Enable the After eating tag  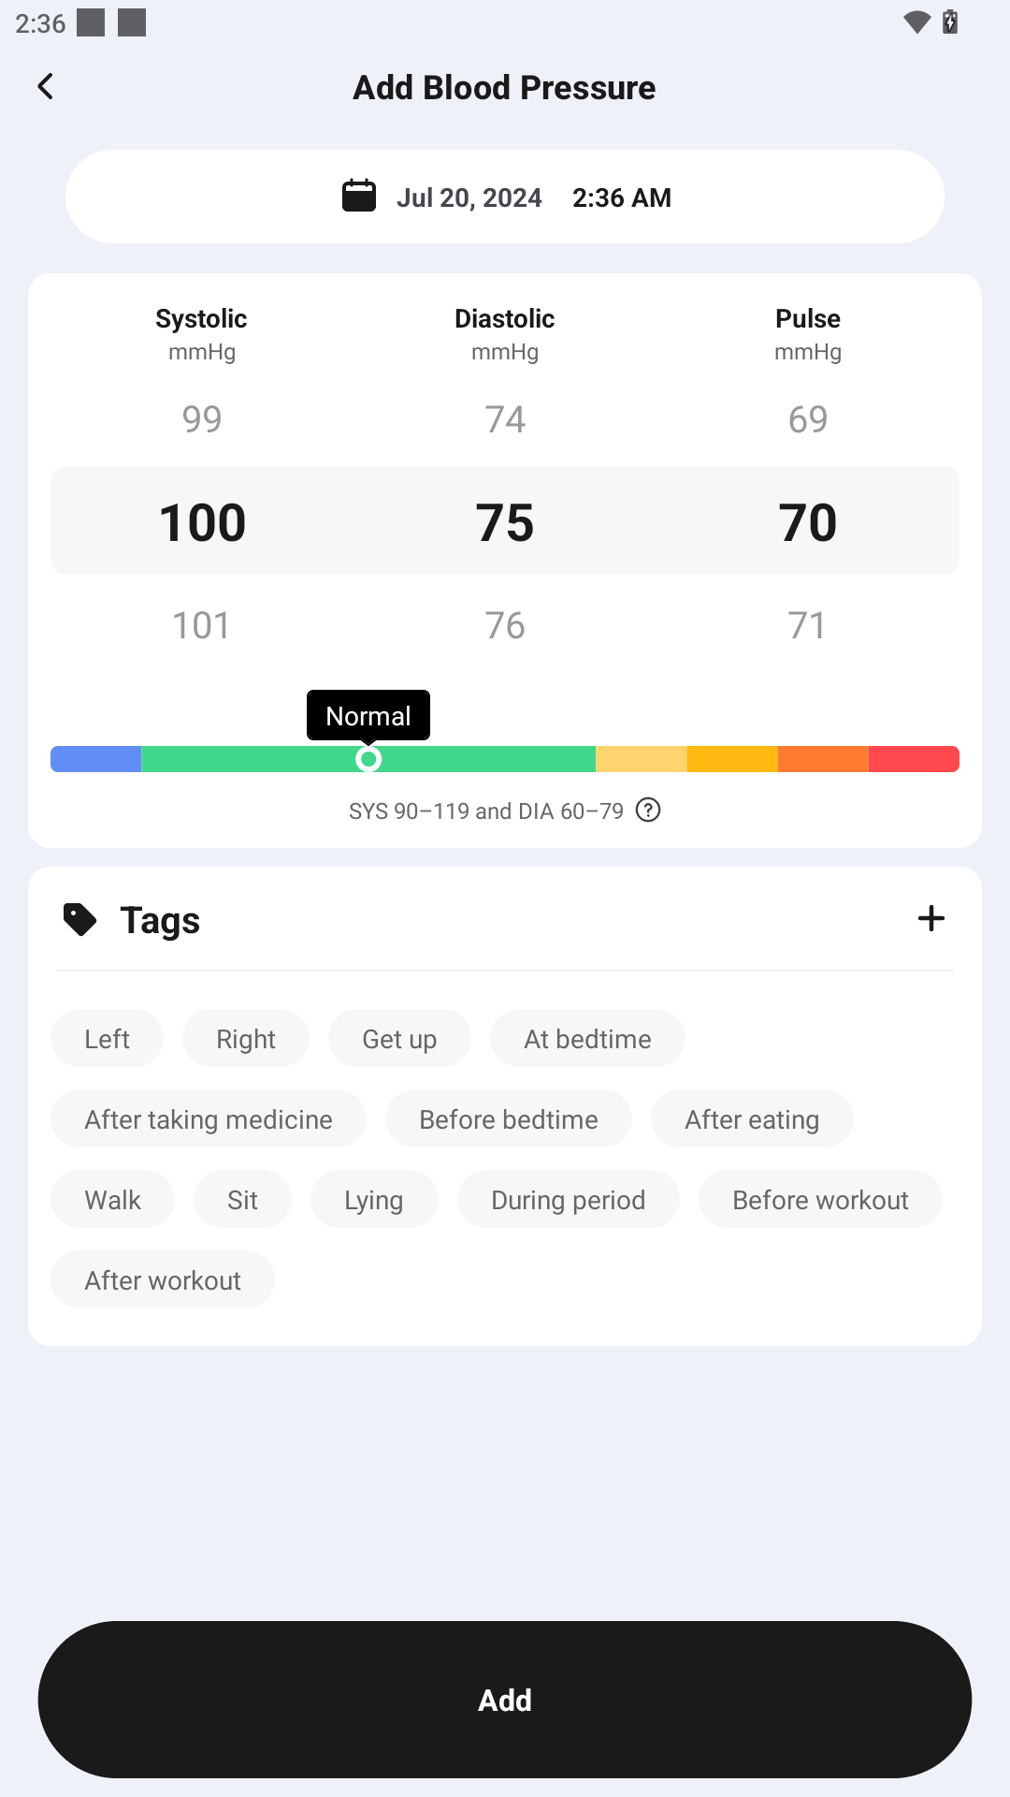coord(752,1118)
